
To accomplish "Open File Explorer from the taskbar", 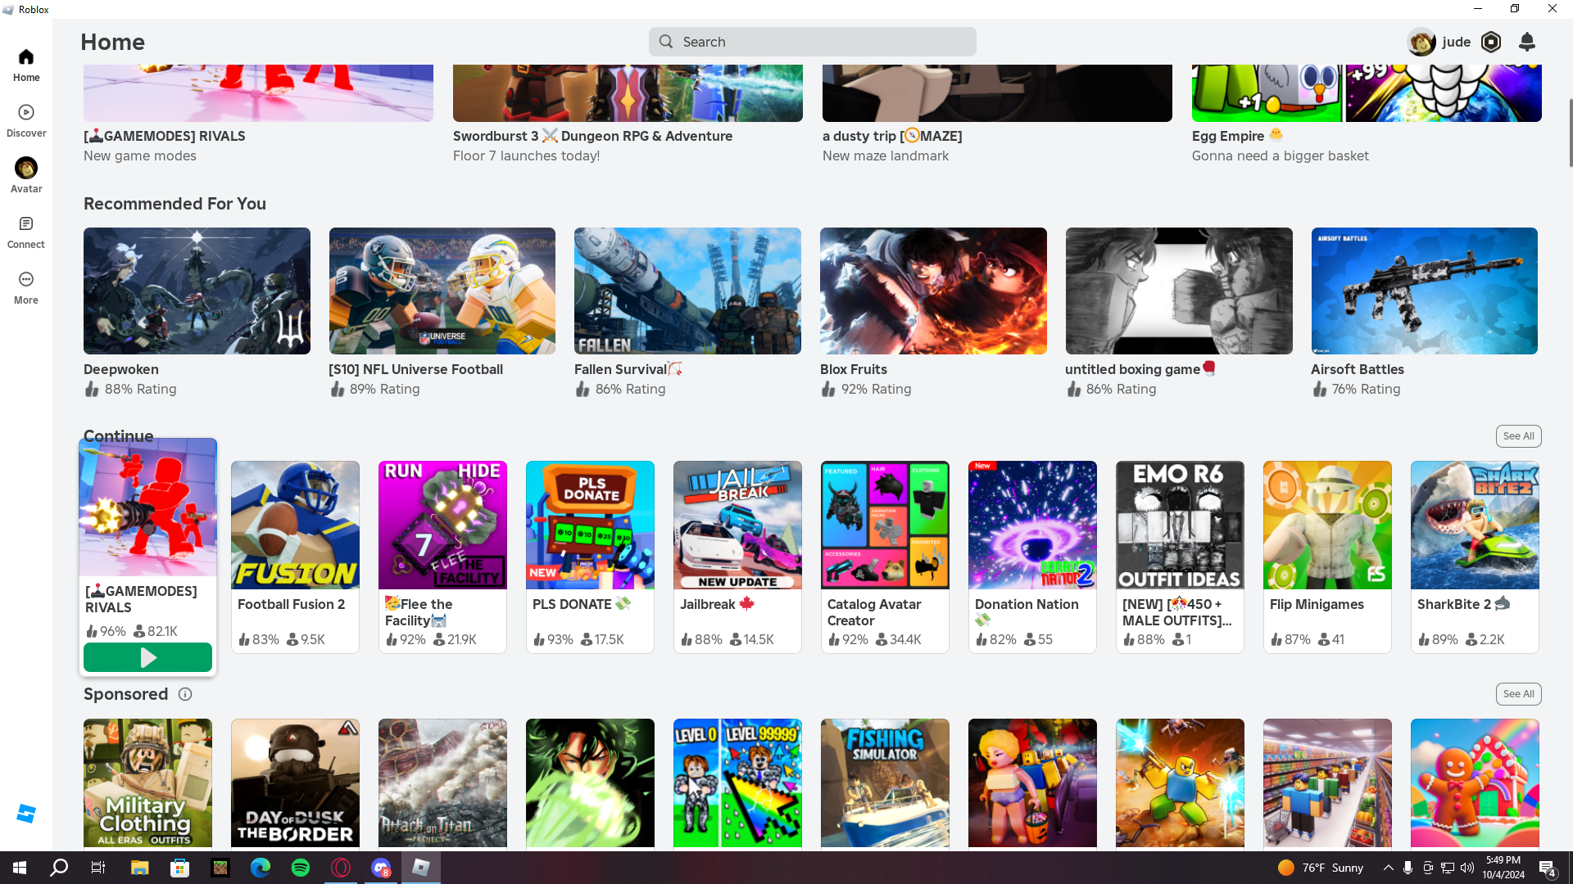I will click(139, 868).
